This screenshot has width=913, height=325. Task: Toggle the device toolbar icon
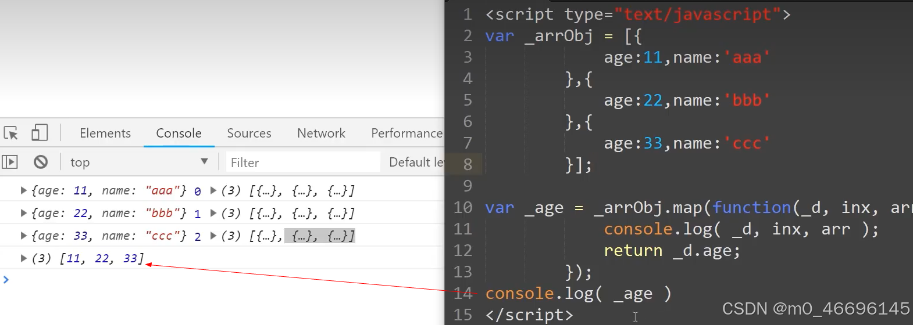coord(39,133)
